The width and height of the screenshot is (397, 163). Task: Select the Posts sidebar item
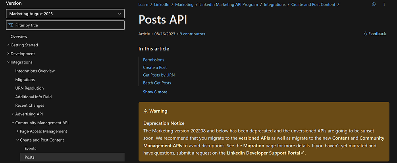pyautogui.click(x=72, y=157)
